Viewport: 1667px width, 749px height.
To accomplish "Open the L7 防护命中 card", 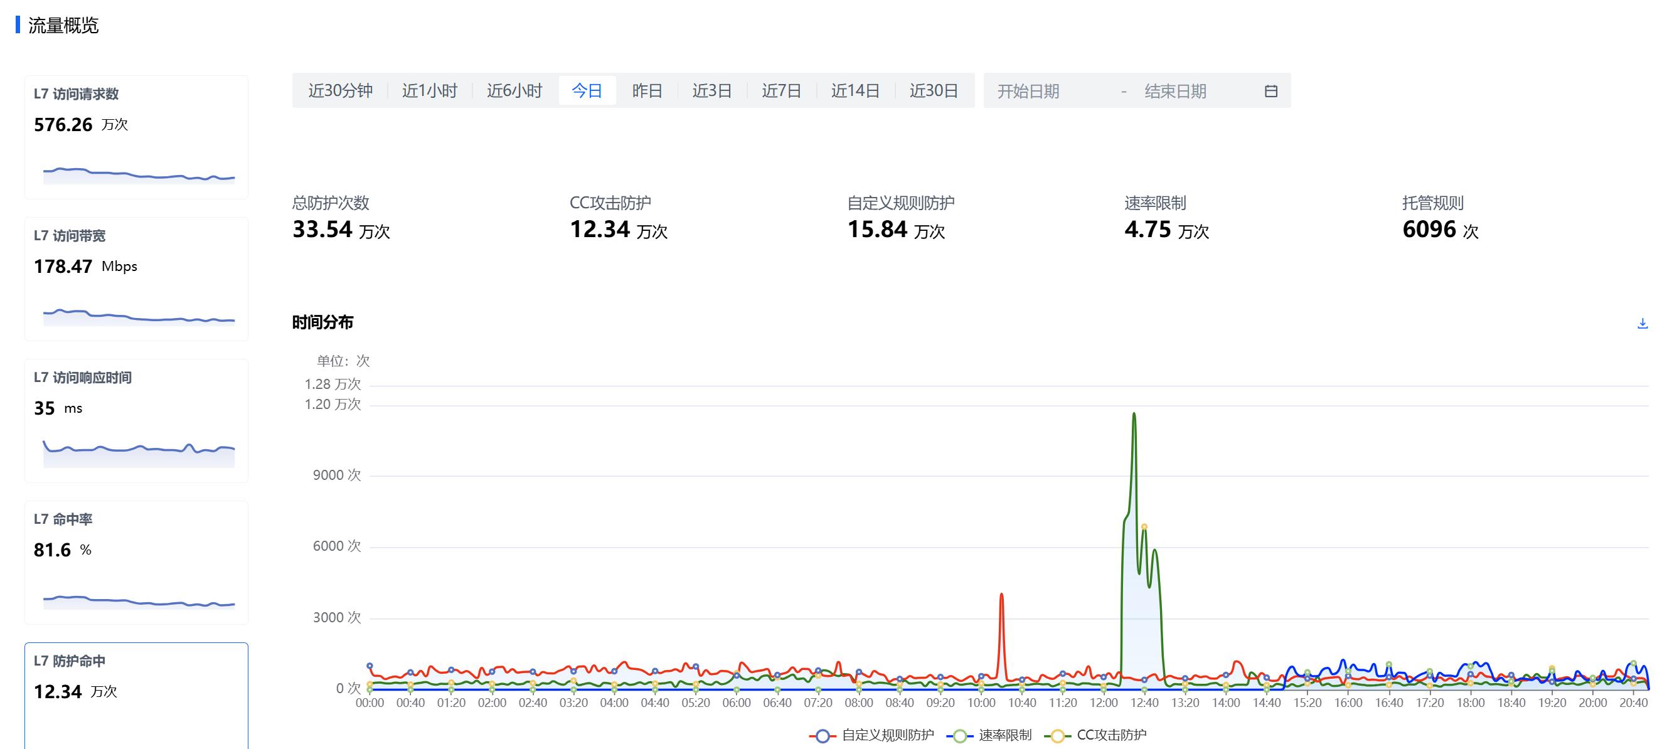I will coord(137,696).
